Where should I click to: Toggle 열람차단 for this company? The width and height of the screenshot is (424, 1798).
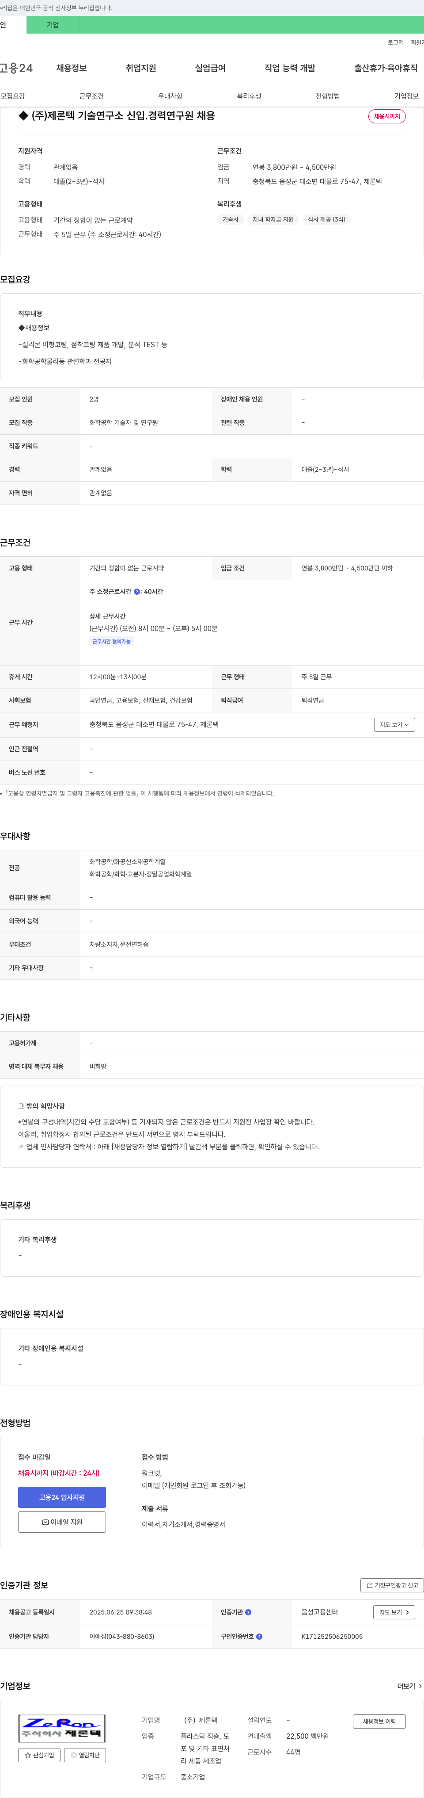(85, 1755)
